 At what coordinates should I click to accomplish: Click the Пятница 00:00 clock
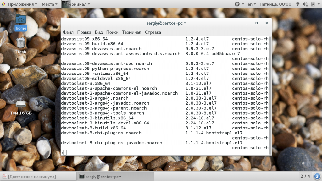tap(275, 4)
